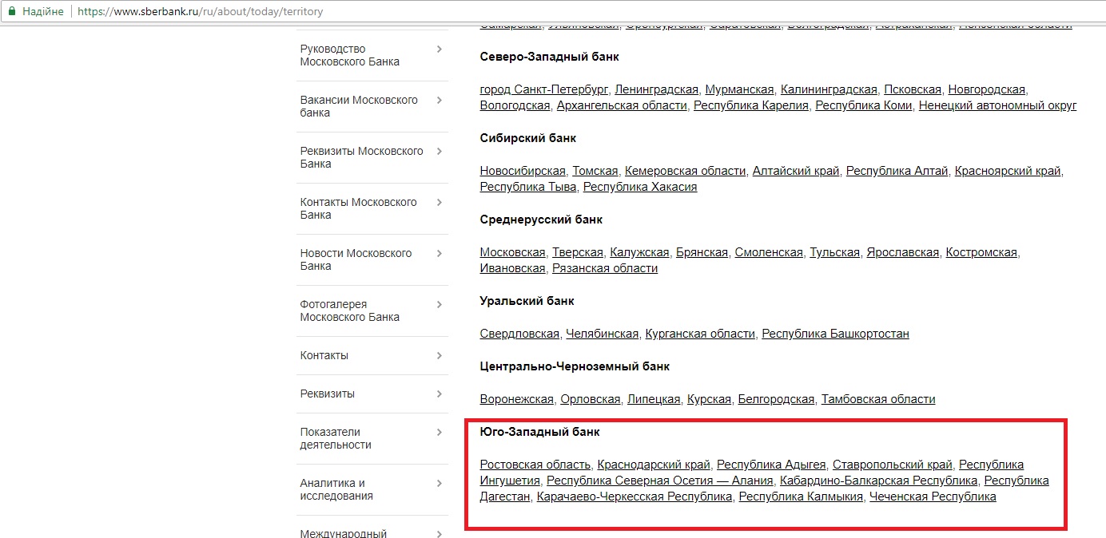Viewport: 1106px width, 538px height.
Task: Follow the Псковская link
Action: (x=913, y=89)
